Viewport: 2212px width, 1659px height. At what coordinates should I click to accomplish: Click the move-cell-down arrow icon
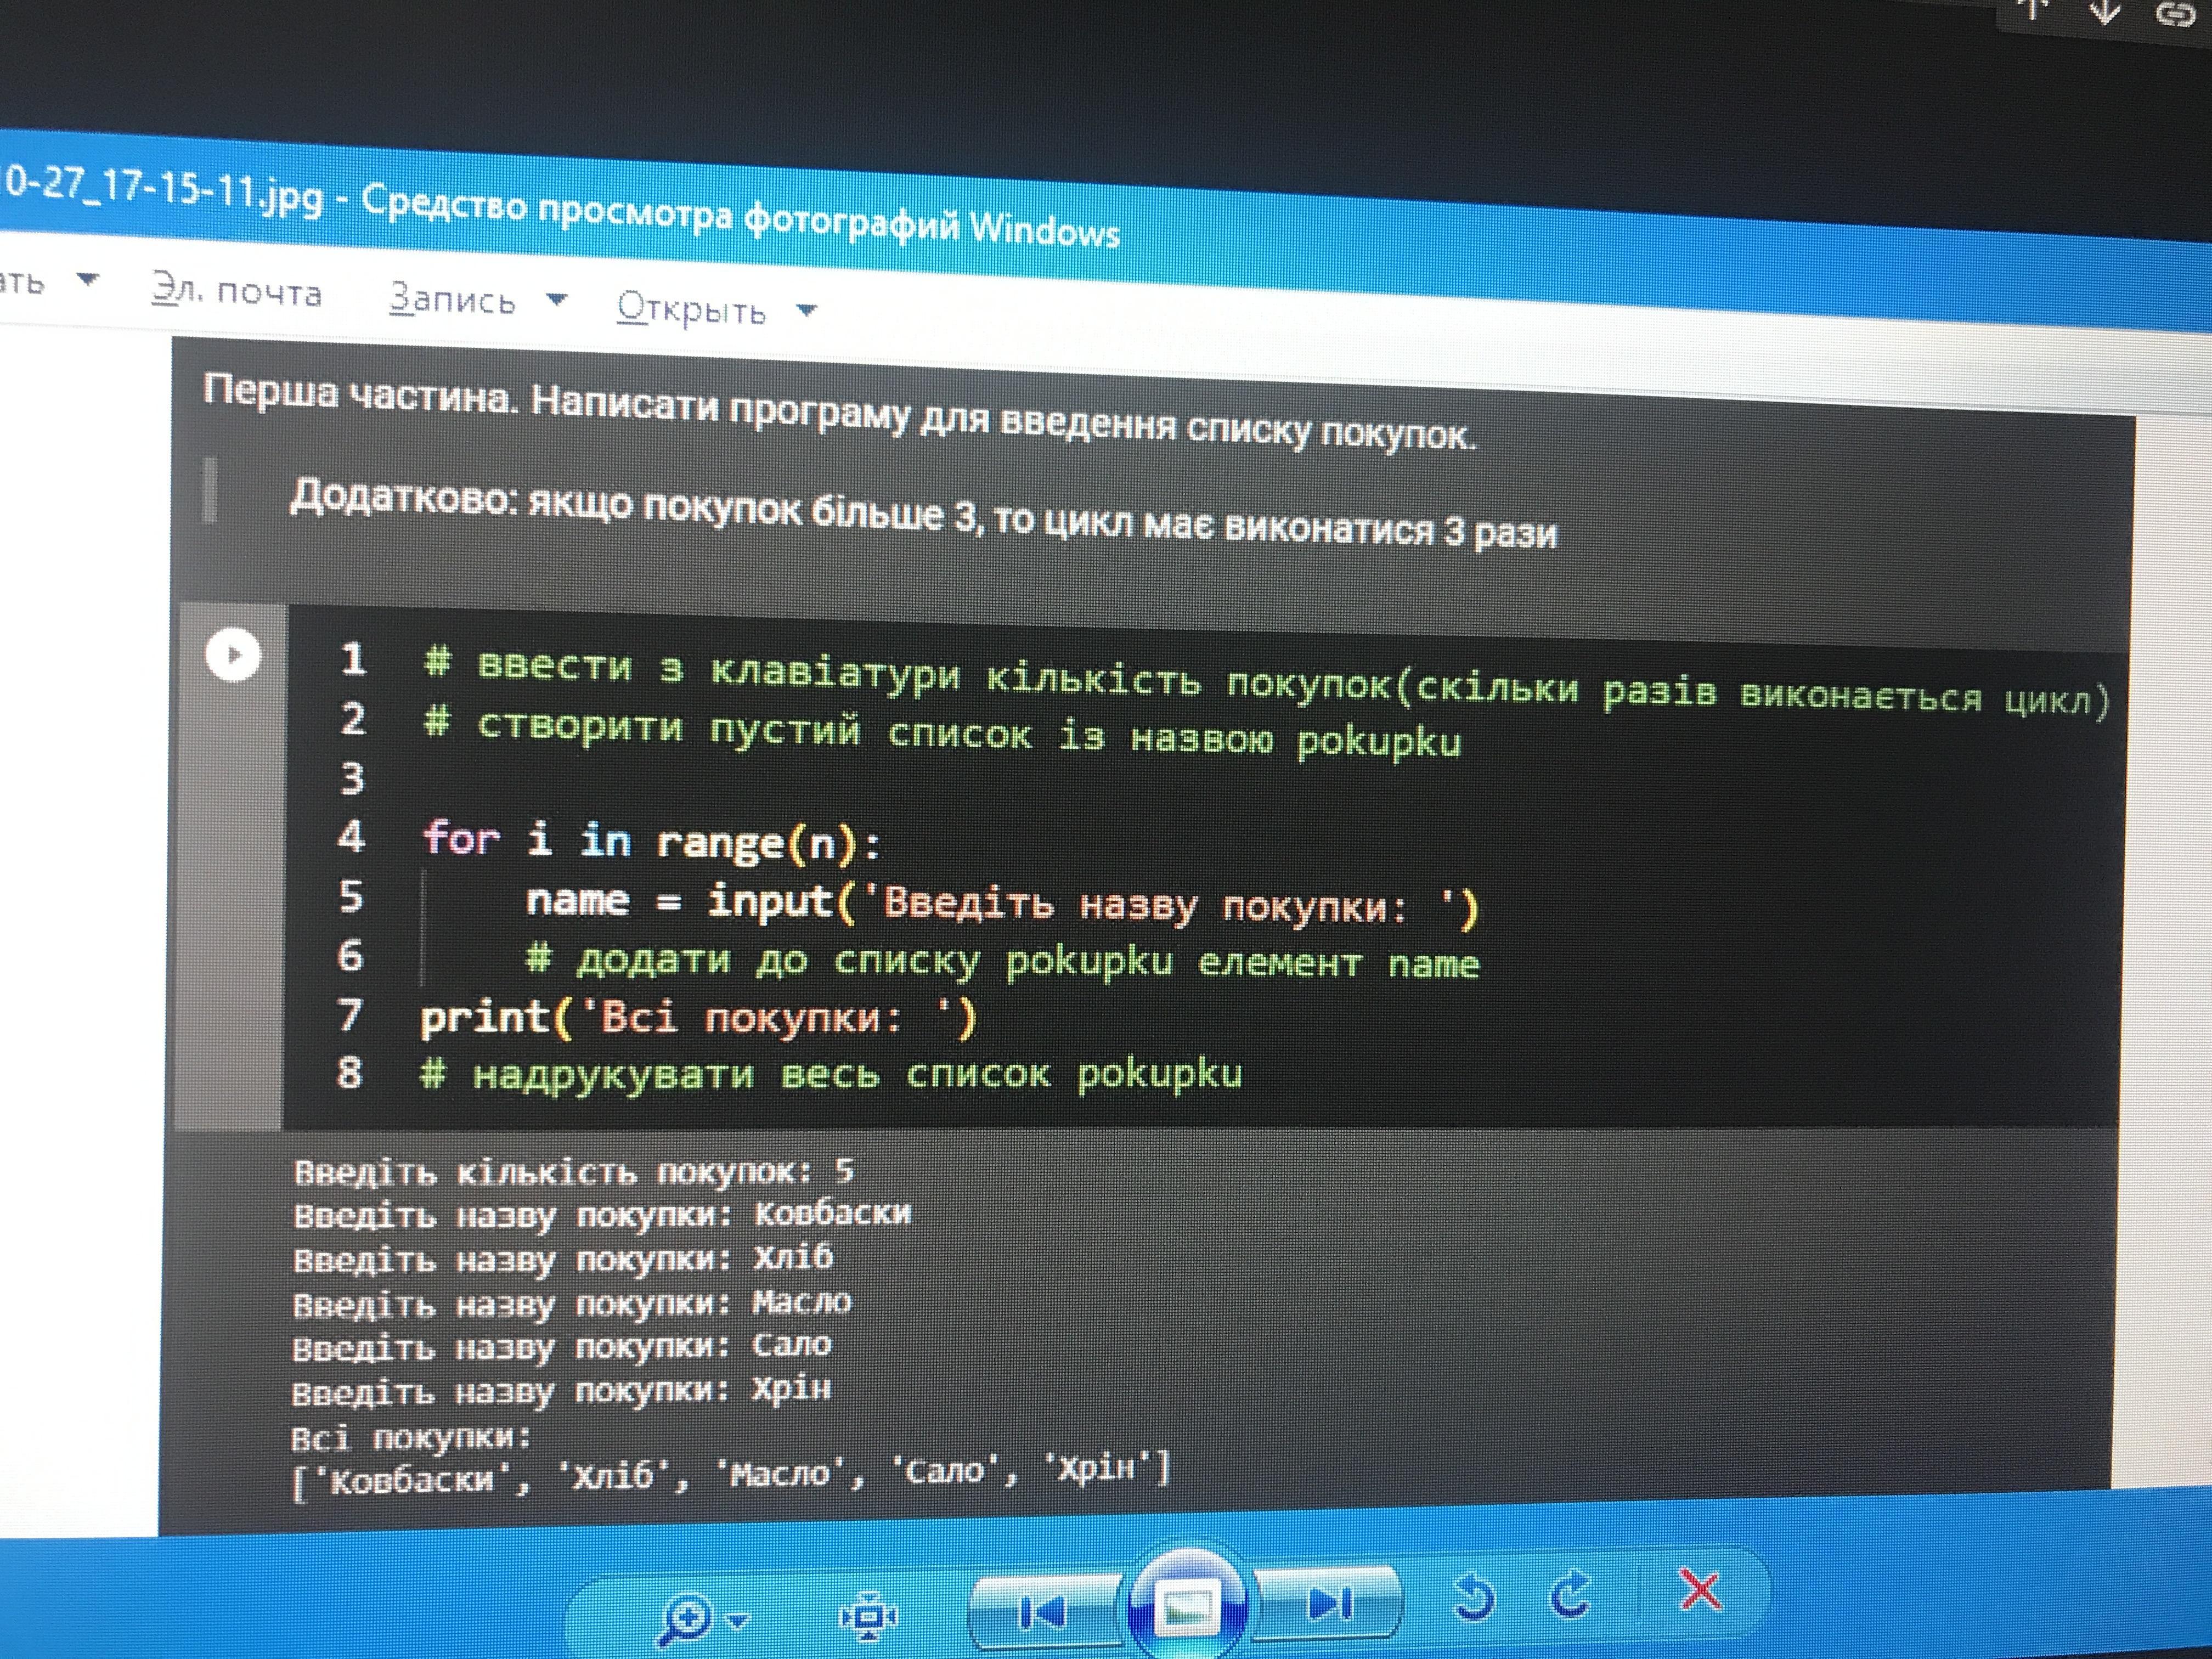tap(2105, 12)
